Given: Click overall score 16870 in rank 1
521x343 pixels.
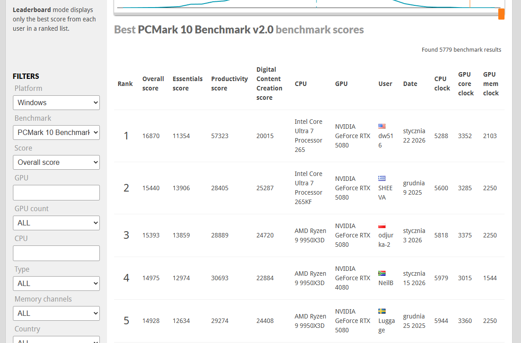Looking at the screenshot, I should (151, 136).
